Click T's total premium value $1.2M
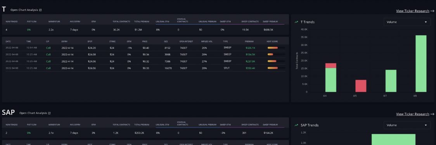 138,29
